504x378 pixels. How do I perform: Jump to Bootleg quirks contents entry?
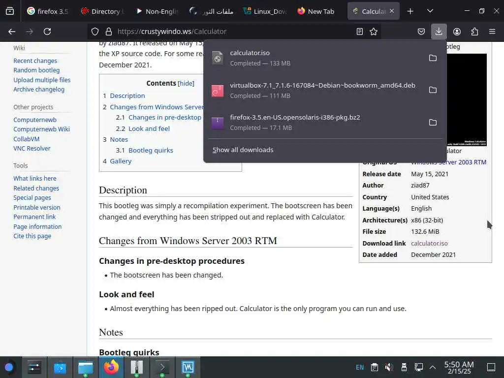[151, 151]
